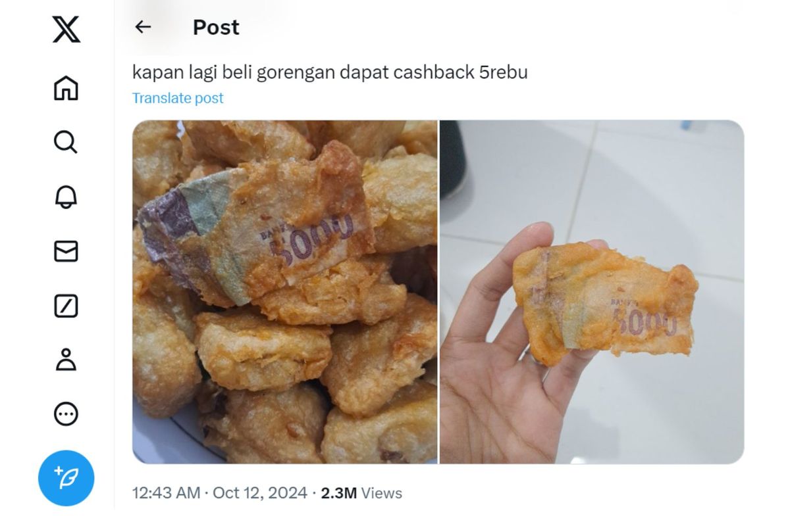The height and width of the screenshot is (526, 790).
Task: Open the Search and Explore page
Action: 66,141
